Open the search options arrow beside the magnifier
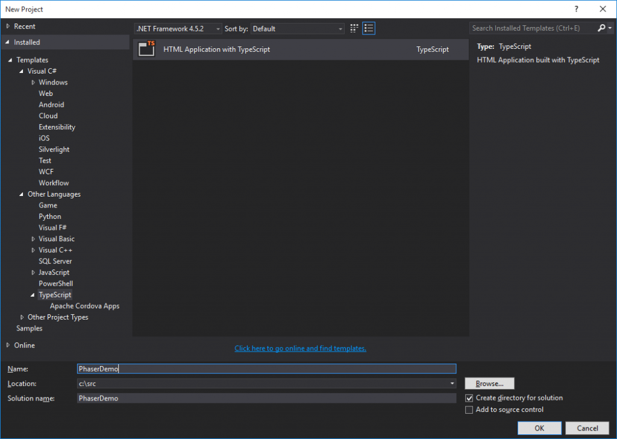Screen dimensions: 617x439 [609, 28]
